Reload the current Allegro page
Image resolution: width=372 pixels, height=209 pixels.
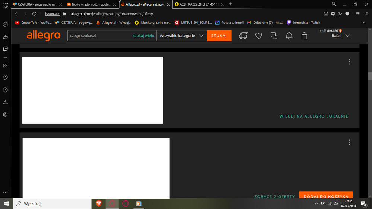pos(34,14)
